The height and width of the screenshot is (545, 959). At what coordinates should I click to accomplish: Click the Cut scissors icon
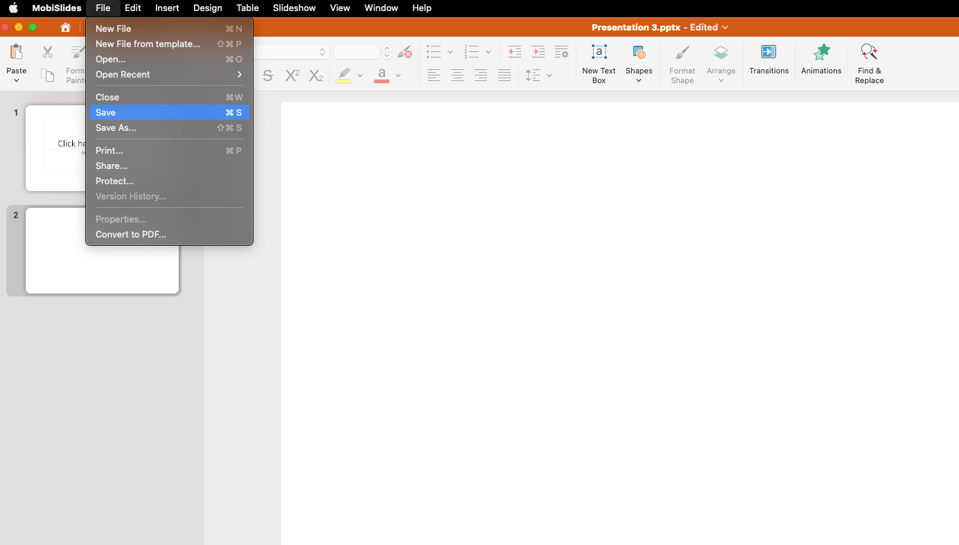coord(47,52)
